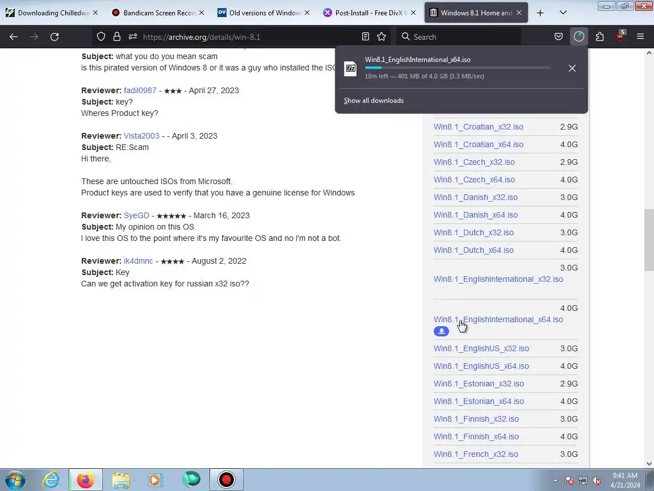Open Windows Explorer from the taskbar
The width and height of the screenshot is (654, 491).
point(120,480)
